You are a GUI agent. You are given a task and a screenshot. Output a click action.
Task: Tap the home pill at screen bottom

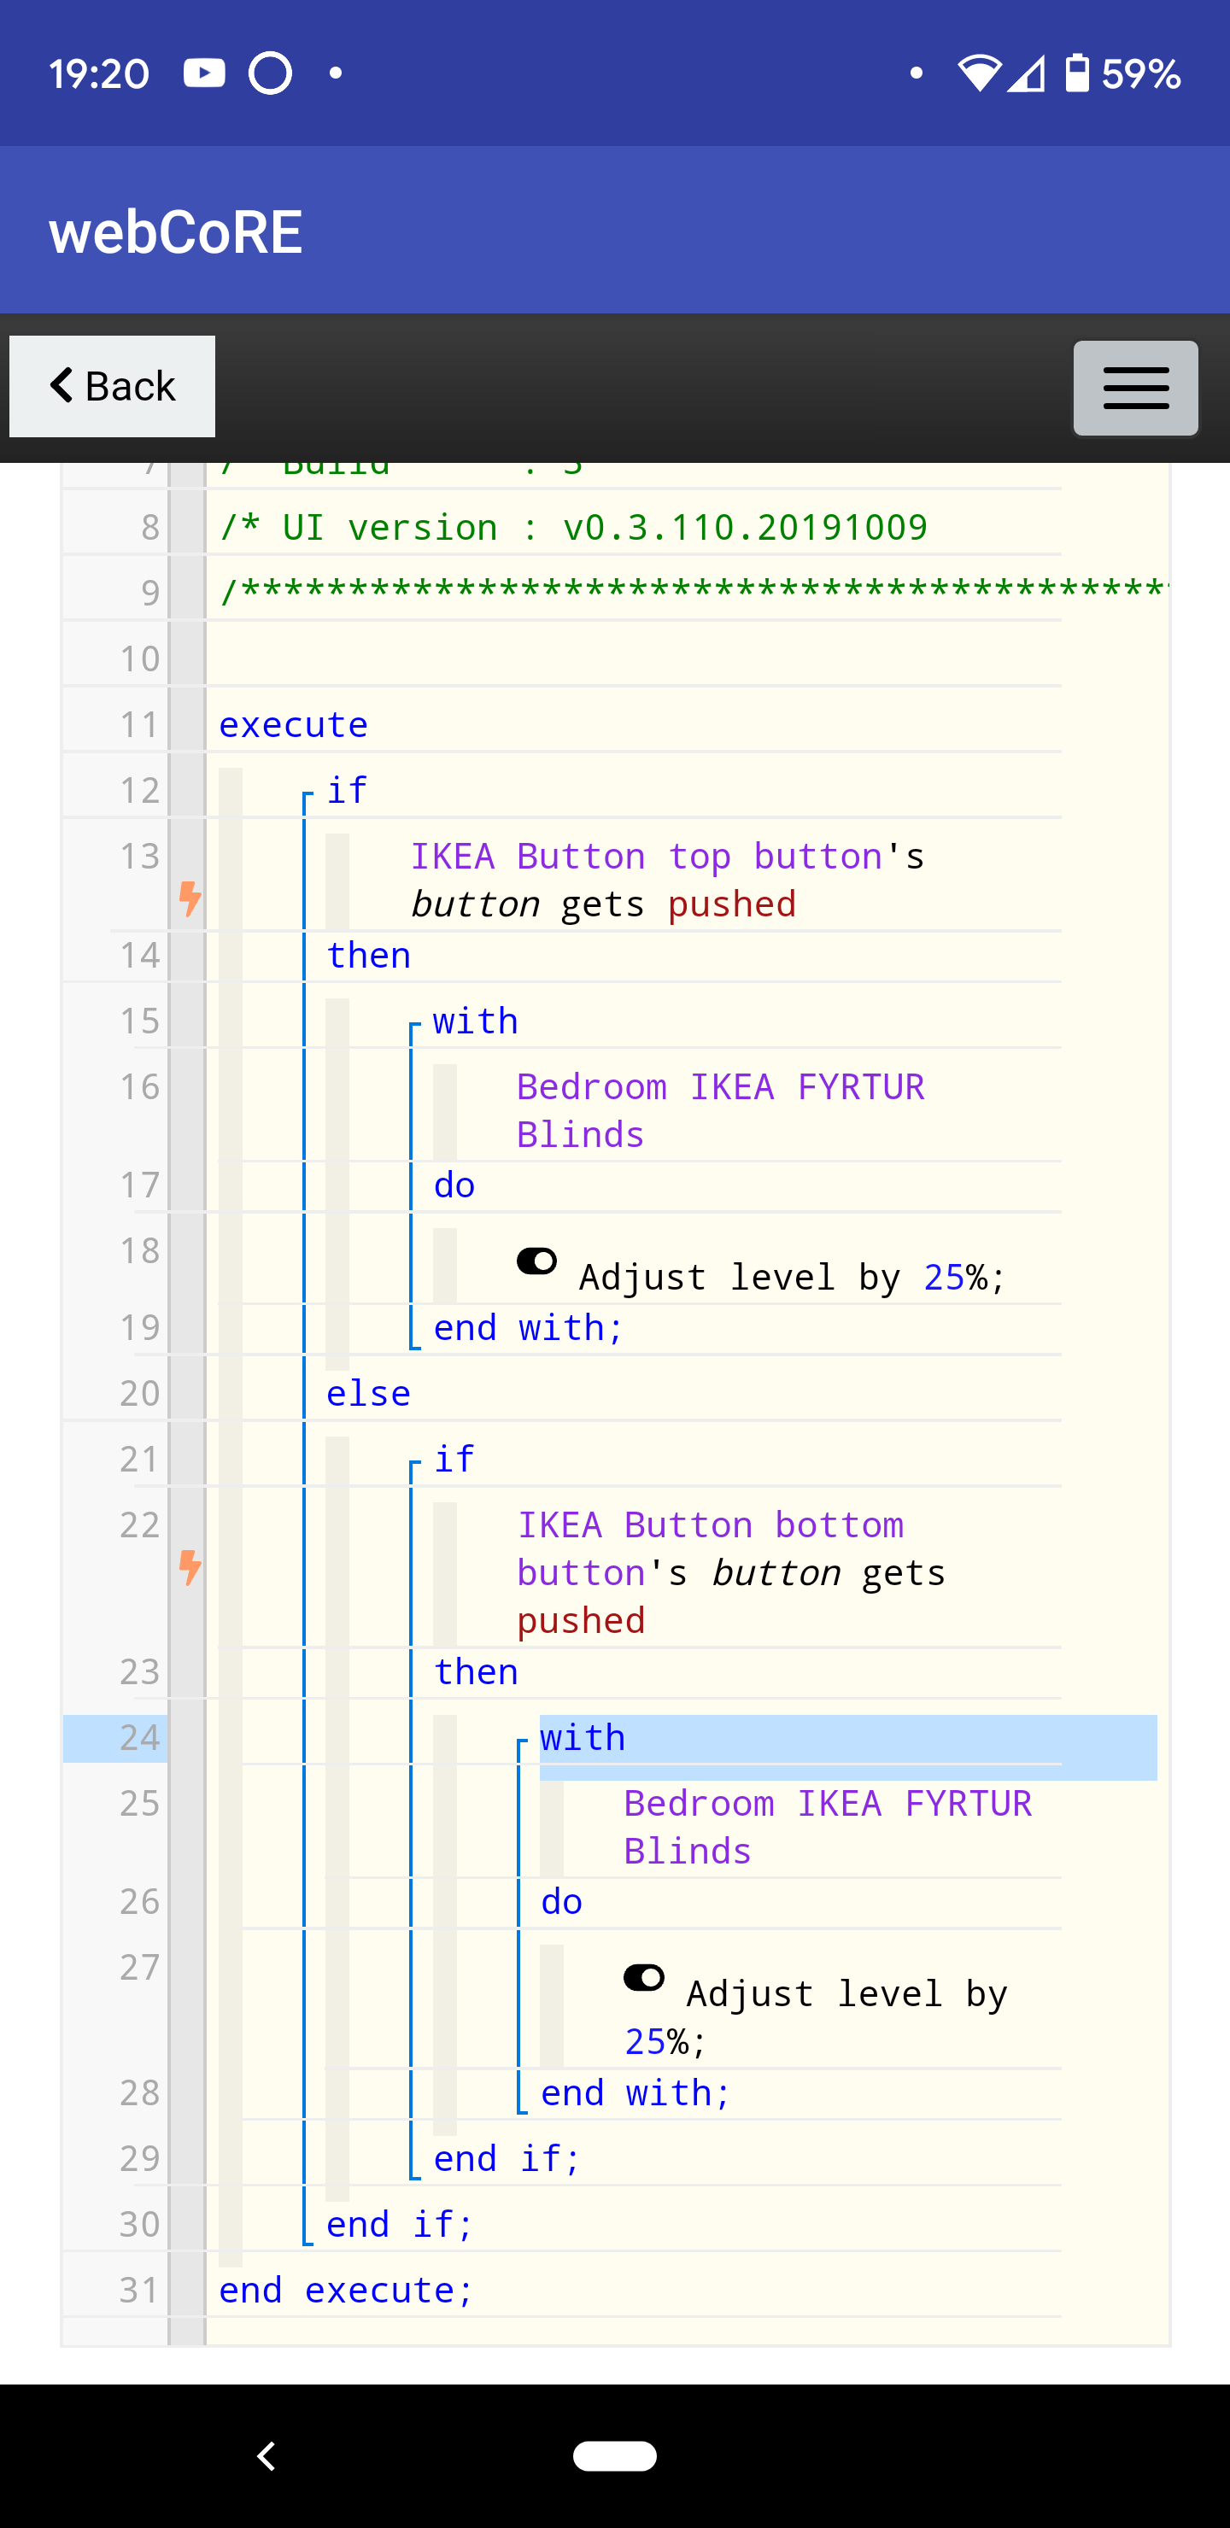pos(614,2455)
